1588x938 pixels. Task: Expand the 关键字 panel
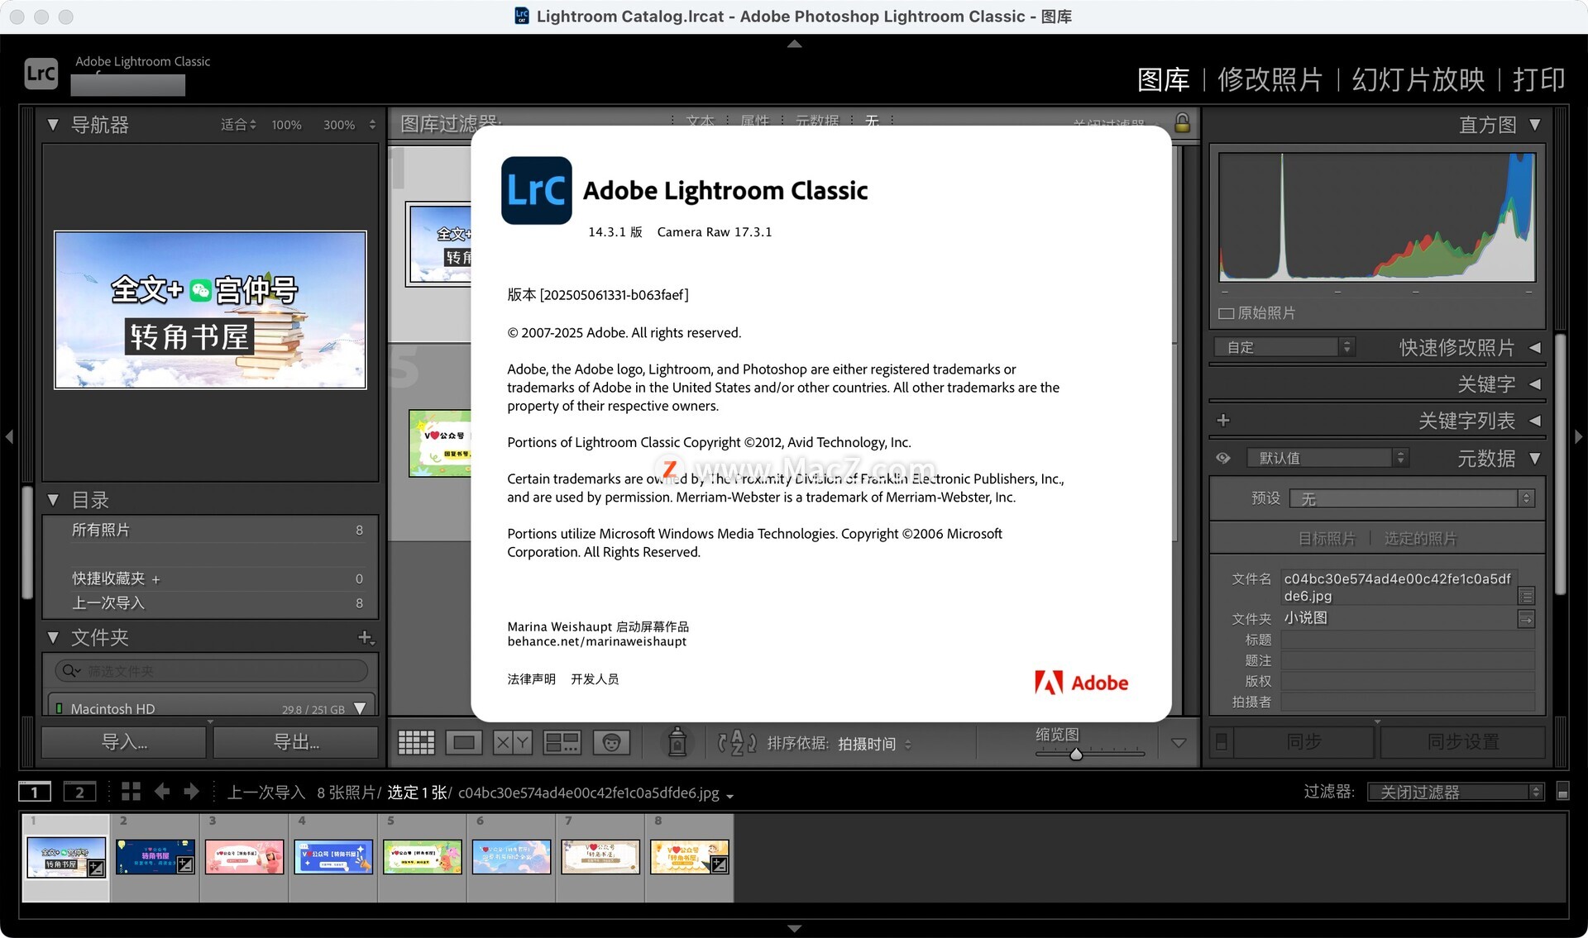(x=1535, y=384)
